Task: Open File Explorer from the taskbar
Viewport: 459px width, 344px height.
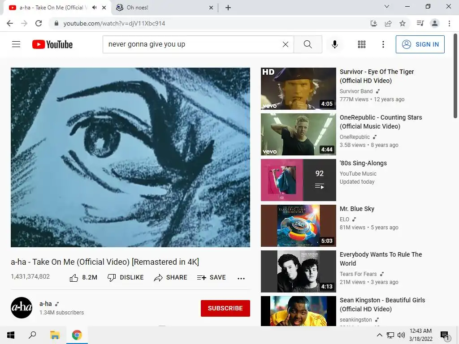Action: [55, 335]
